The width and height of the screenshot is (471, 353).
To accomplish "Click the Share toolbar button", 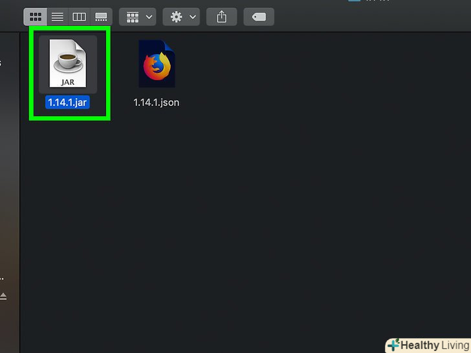I will click(x=222, y=17).
